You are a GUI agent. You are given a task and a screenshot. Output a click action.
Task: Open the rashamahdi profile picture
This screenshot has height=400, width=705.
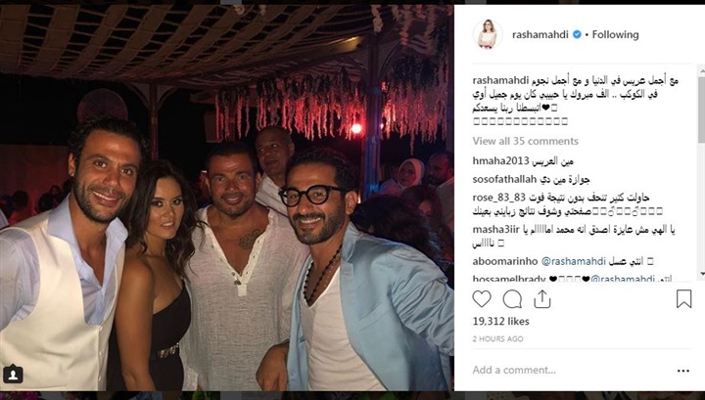click(488, 34)
